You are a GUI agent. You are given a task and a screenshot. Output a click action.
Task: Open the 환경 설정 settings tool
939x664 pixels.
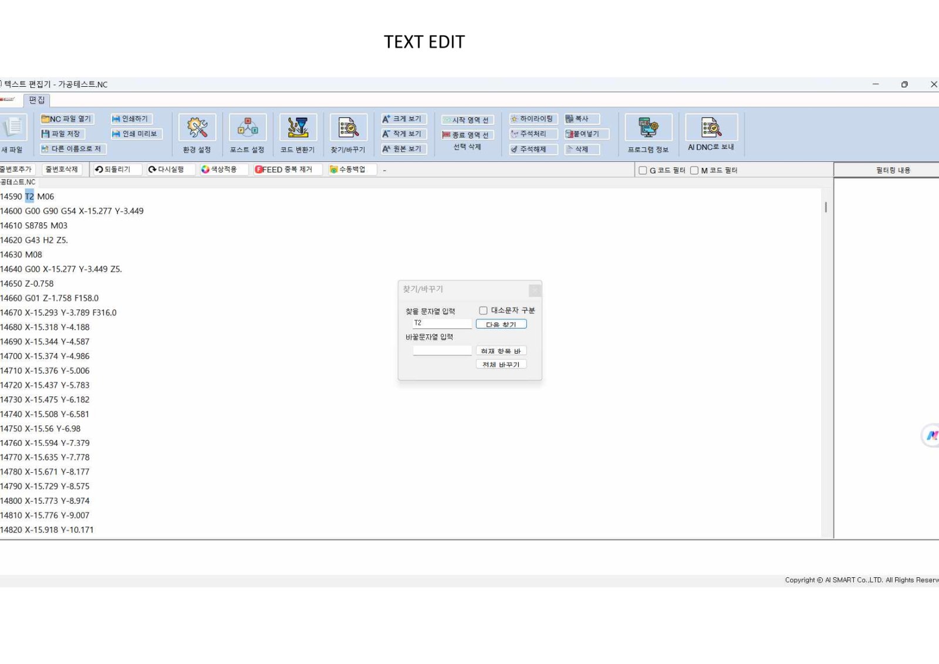coord(197,134)
